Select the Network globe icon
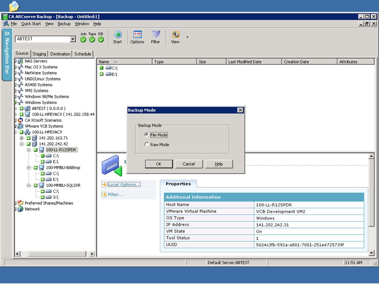Image resolution: width=379 pixels, height=284 pixels. click(x=20, y=209)
